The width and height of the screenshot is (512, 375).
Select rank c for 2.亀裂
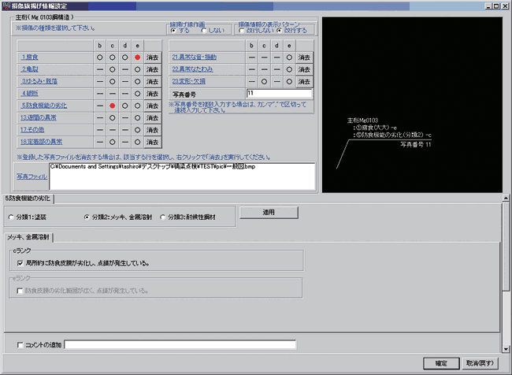pyautogui.click(x=113, y=69)
